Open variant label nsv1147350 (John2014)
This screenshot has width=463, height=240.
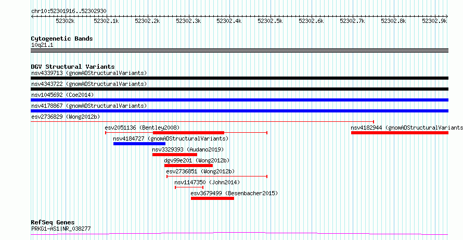(207, 182)
